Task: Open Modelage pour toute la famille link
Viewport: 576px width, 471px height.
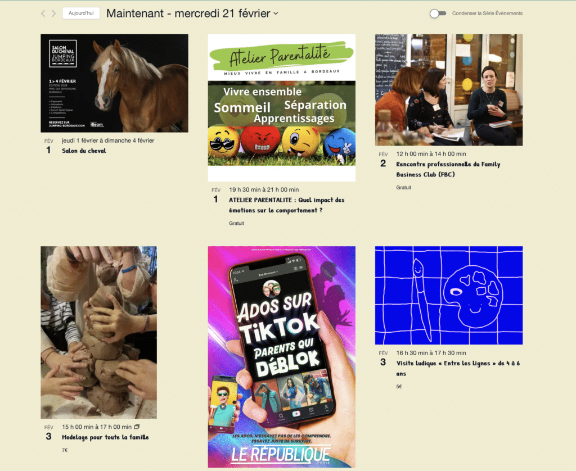Action: click(105, 437)
